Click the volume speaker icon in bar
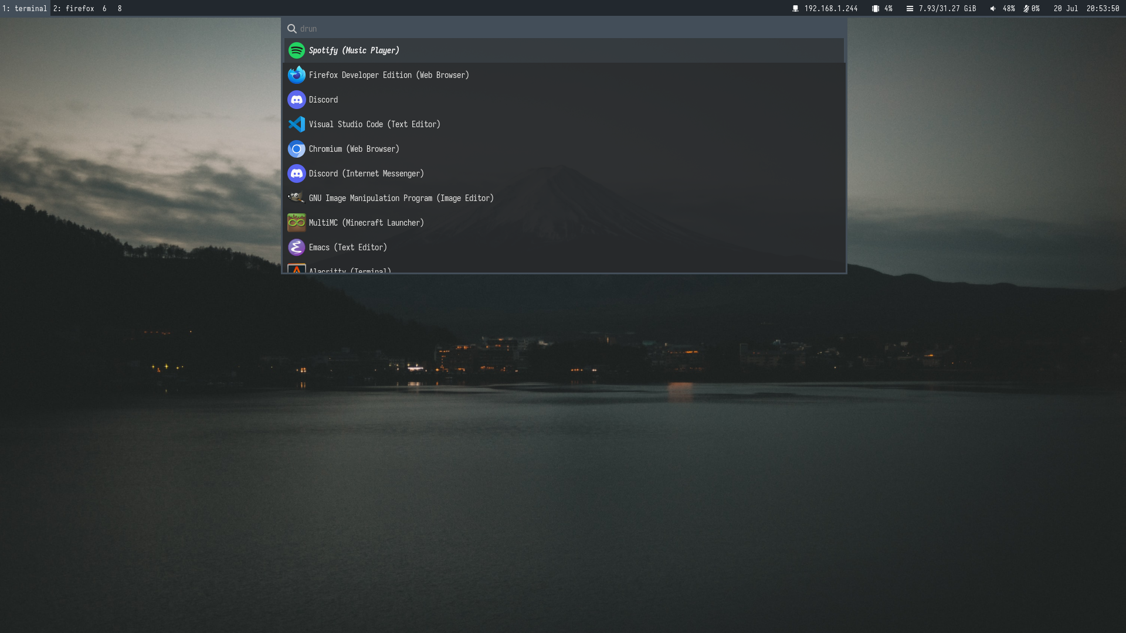The width and height of the screenshot is (1126, 633). (993, 8)
